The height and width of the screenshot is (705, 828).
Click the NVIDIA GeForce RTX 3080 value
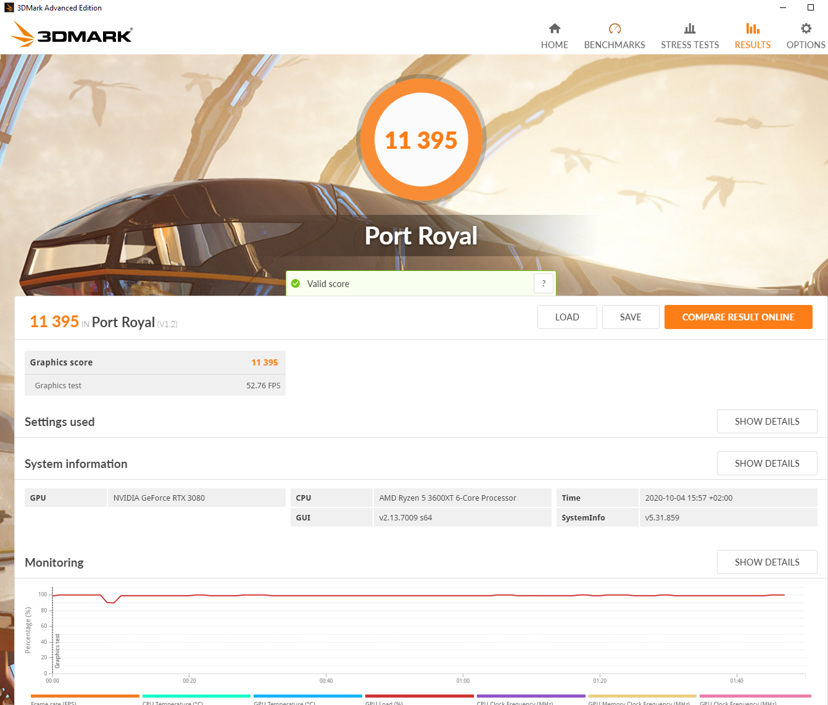click(x=159, y=498)
